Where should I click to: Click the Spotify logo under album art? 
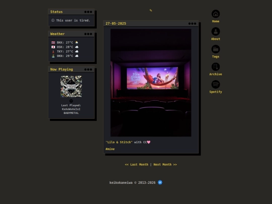(x=71, y=101)
